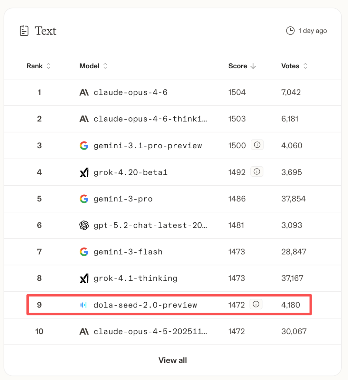Open the gemini-3-pro model entry
Viewport: 348px width, 380px height.
[x=123, y=199]
